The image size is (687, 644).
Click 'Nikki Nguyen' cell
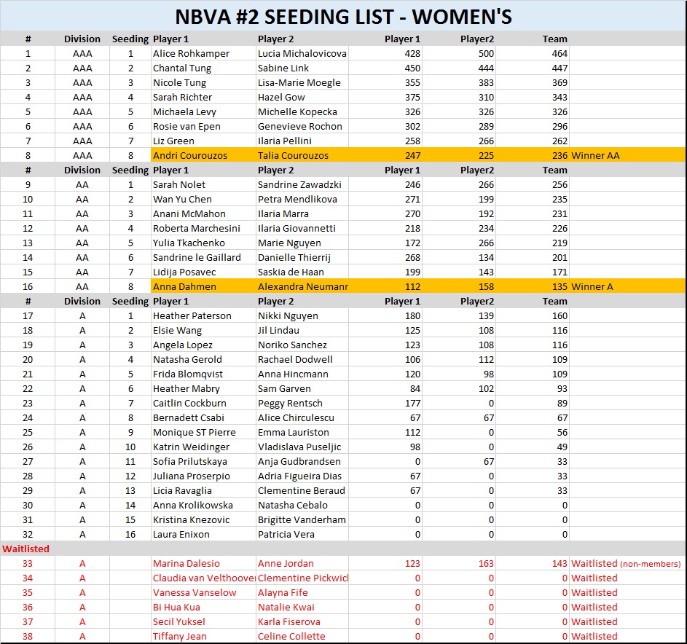coord(302,315)
